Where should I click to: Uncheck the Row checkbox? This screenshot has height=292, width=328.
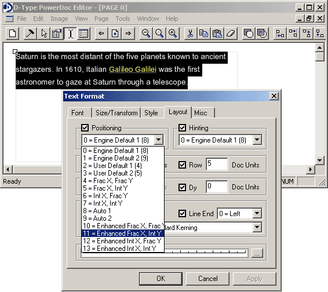[182, 165]
